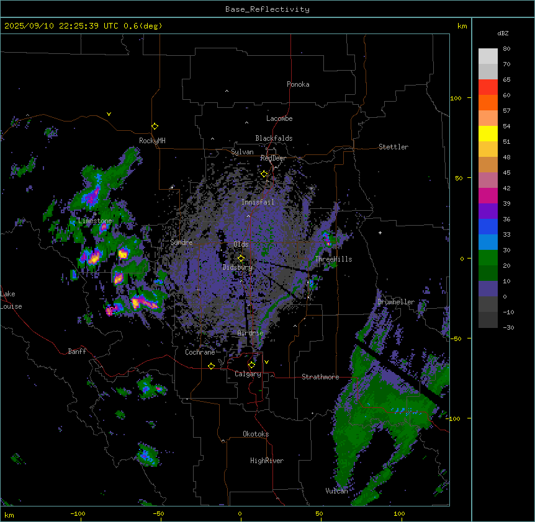The image size is (535, 522).
Task: Click the Ponoka city label
Action: (x=298, y=84)
